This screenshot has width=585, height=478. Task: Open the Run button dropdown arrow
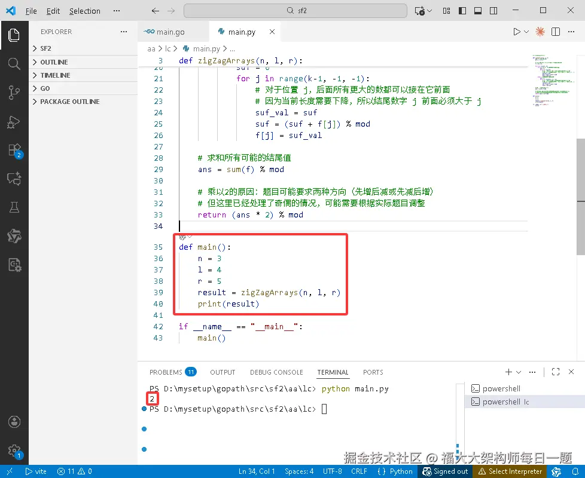(x=526, y=32)
